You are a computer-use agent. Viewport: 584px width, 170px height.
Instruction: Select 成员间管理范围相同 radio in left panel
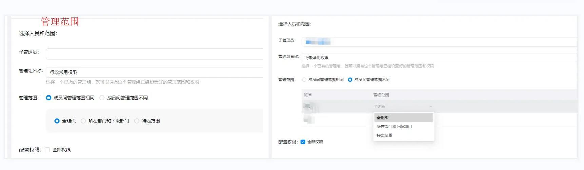tap(48, 98)
